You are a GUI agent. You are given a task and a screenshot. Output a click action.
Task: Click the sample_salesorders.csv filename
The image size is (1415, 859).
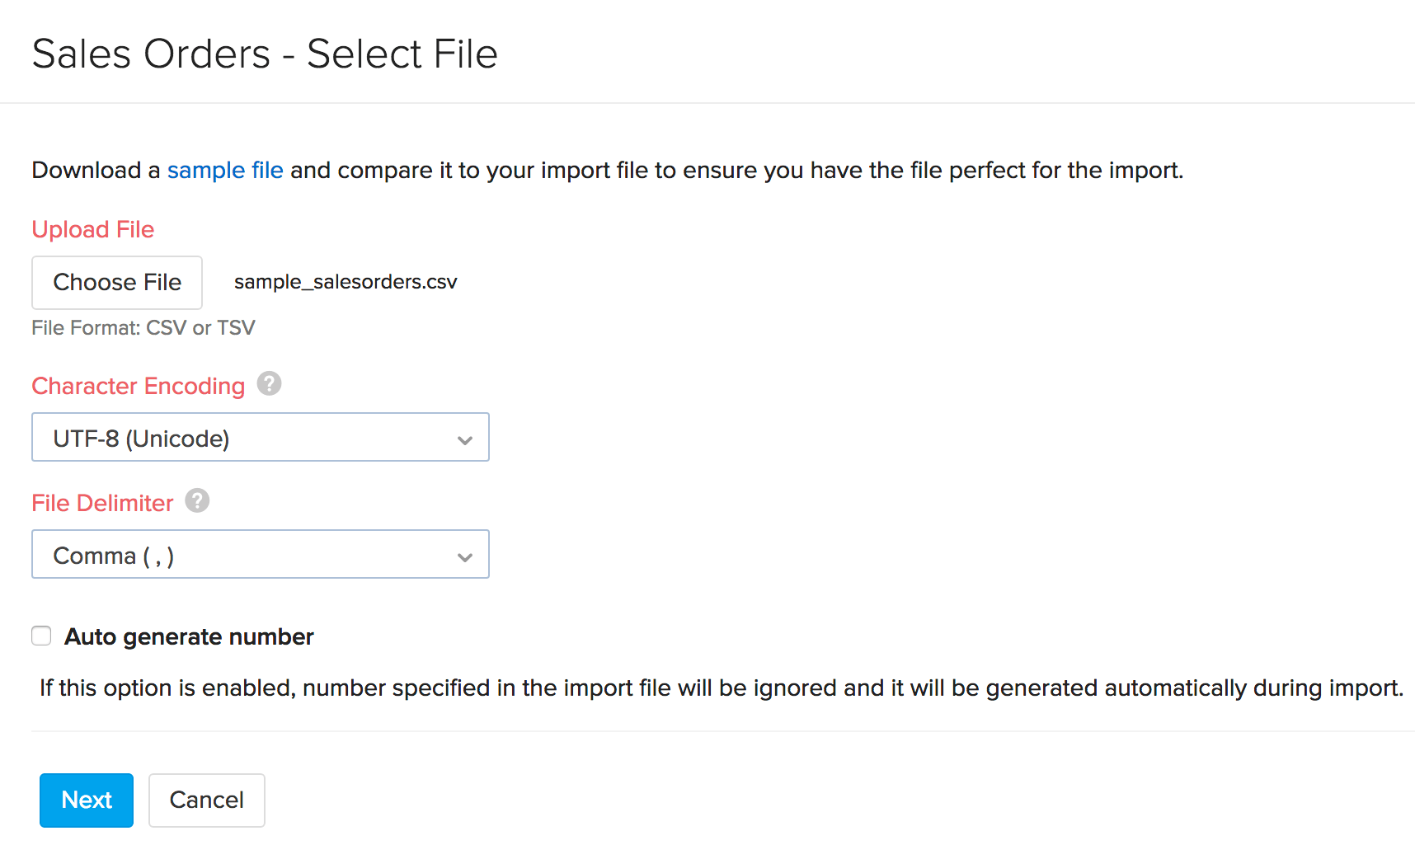coord(346,281)
